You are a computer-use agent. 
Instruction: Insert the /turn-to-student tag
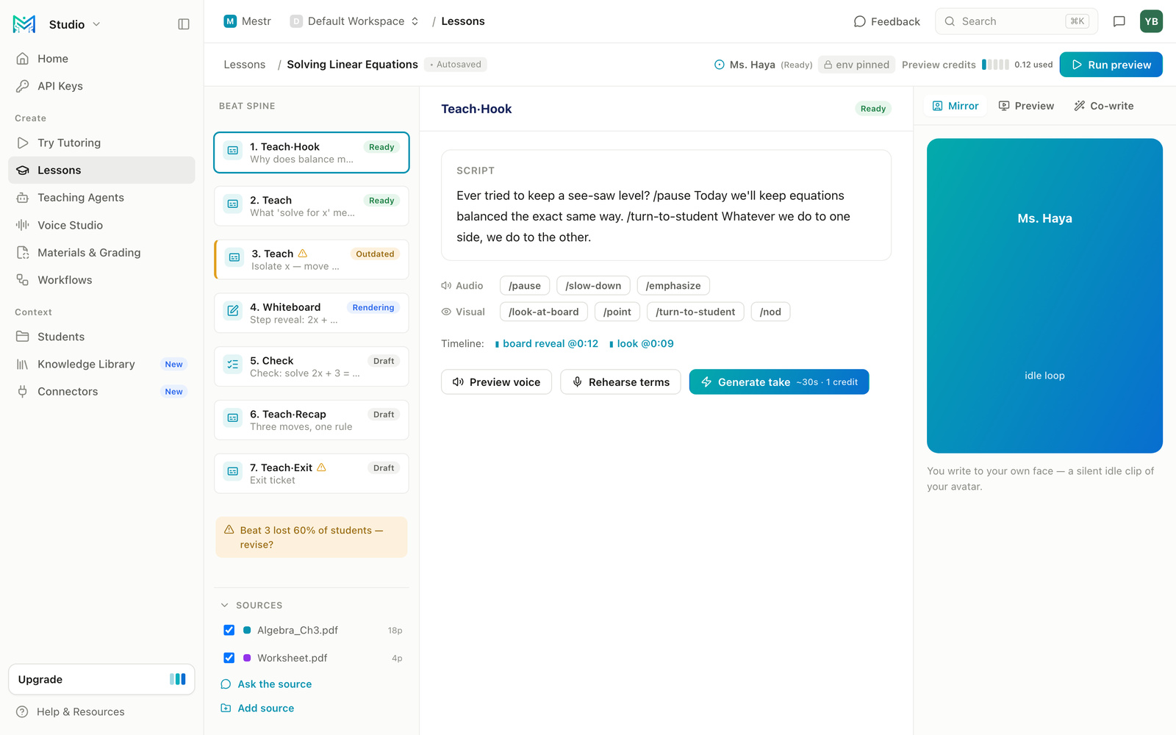[695, 312]
